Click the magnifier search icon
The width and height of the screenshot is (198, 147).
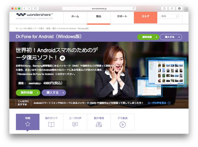pos(177,16)
